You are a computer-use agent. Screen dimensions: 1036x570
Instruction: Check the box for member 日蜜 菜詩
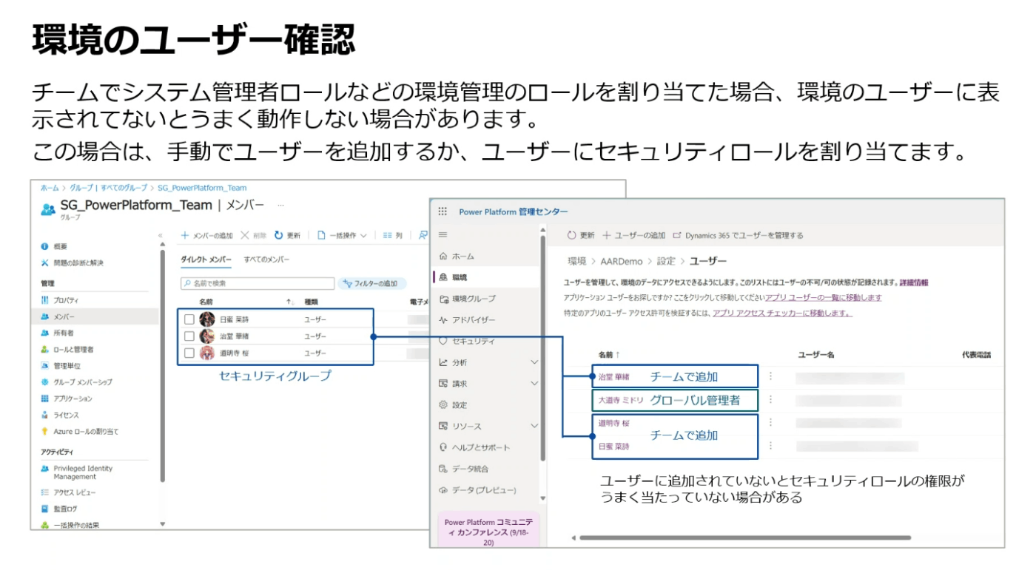189,319
